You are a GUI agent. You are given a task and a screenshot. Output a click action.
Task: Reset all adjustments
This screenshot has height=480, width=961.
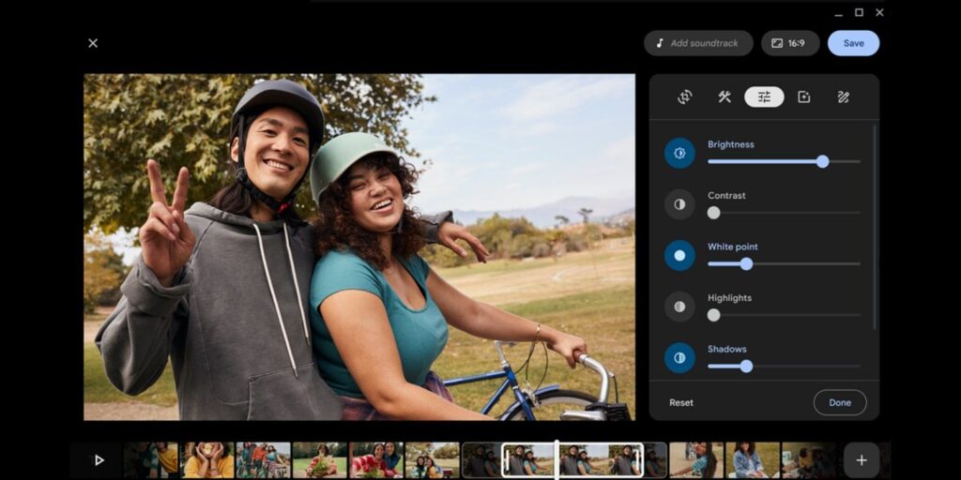click(x=681, y=403)
